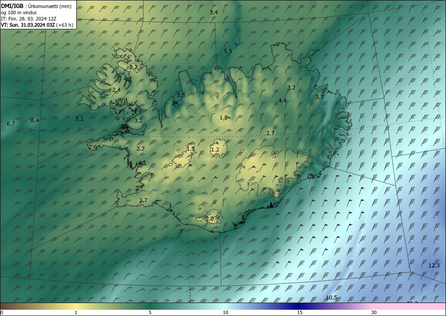
Task: Click the 1.2 value on Hofsjökull glacier
Action: point(215,149)
